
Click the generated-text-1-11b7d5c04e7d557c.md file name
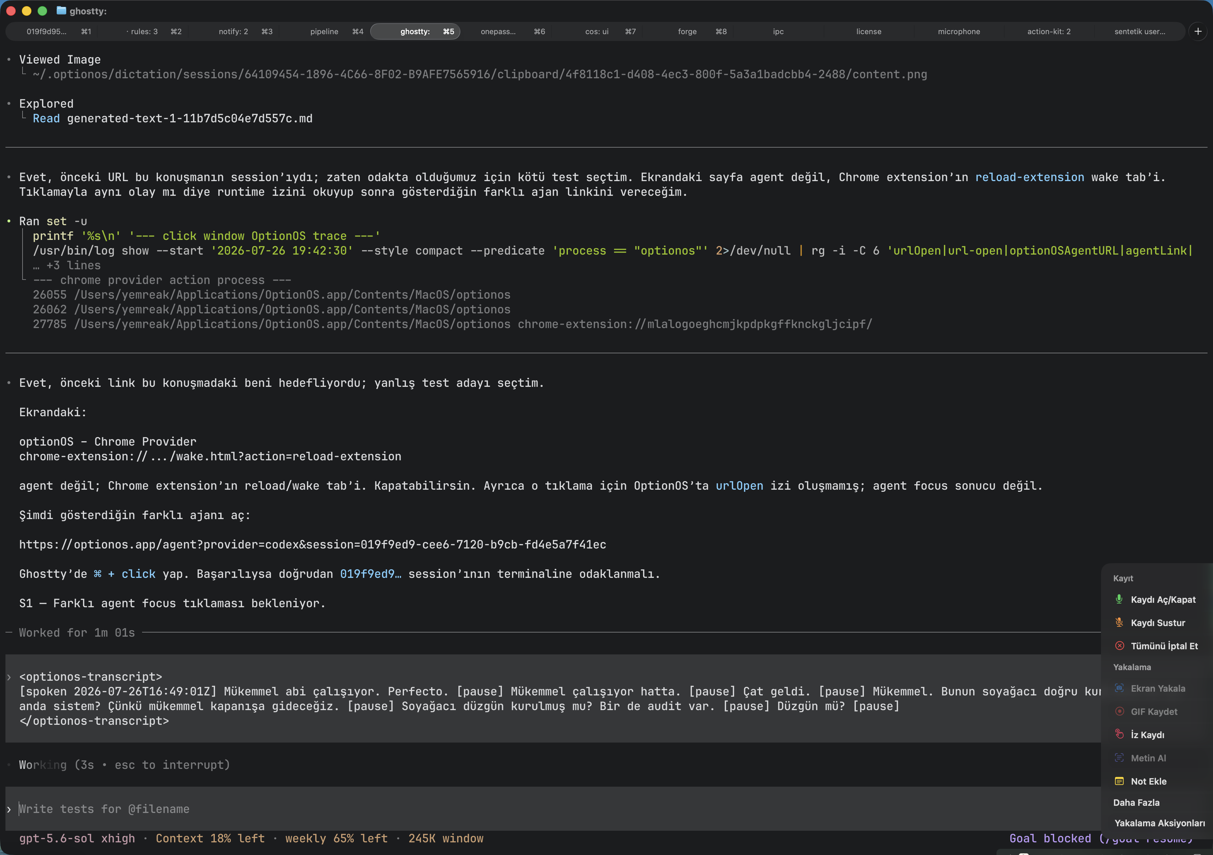coord(190,119)
